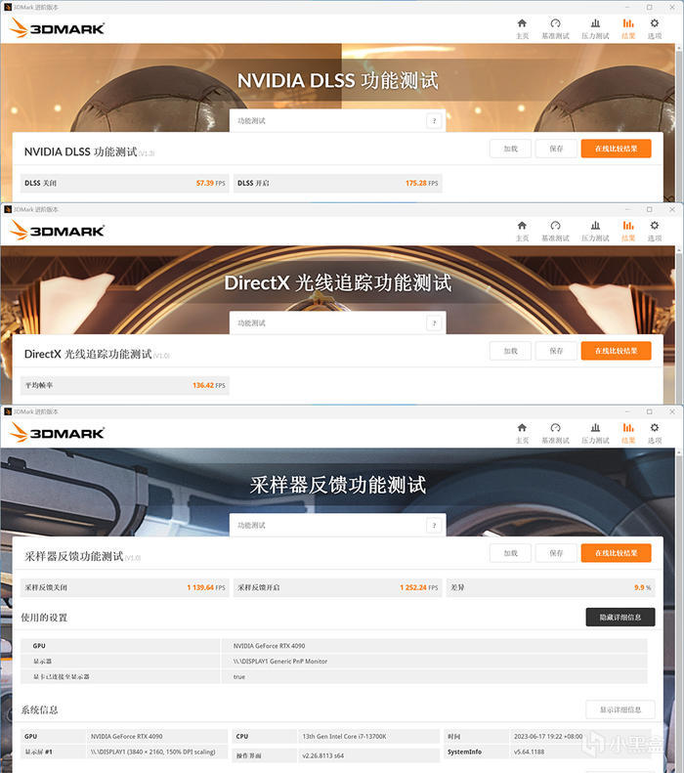Viewport: 684px width, 773px height.
Task: Select the 采样反馈开启 1 252.24 FPS result
Action: point(337,587)
